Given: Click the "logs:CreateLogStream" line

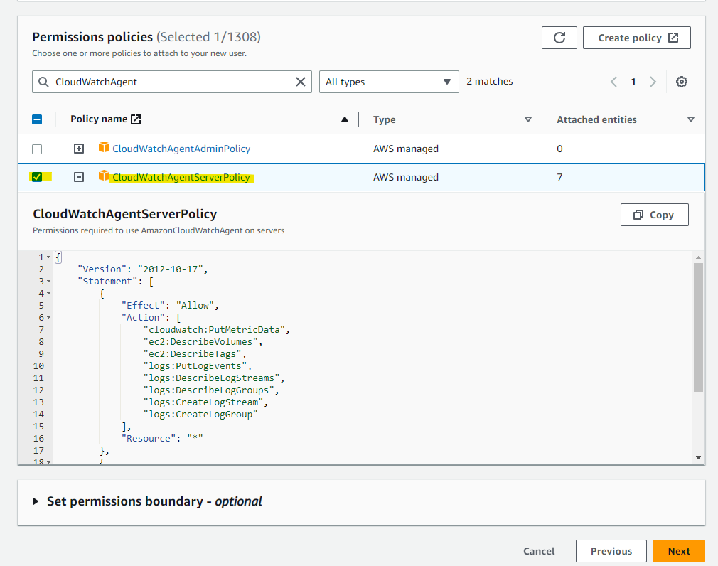Looking at the screenshot, I should click(205, 402).
